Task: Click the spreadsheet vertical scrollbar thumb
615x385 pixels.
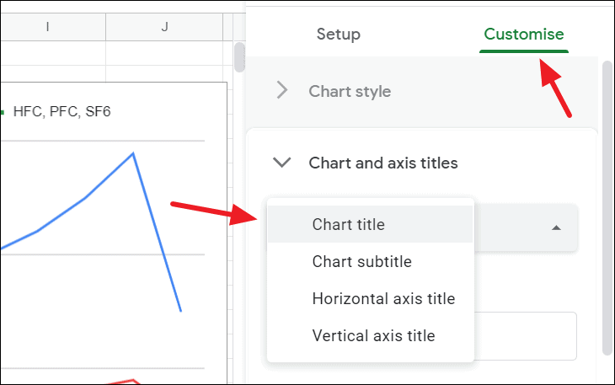Action: (x=239, y=56)
